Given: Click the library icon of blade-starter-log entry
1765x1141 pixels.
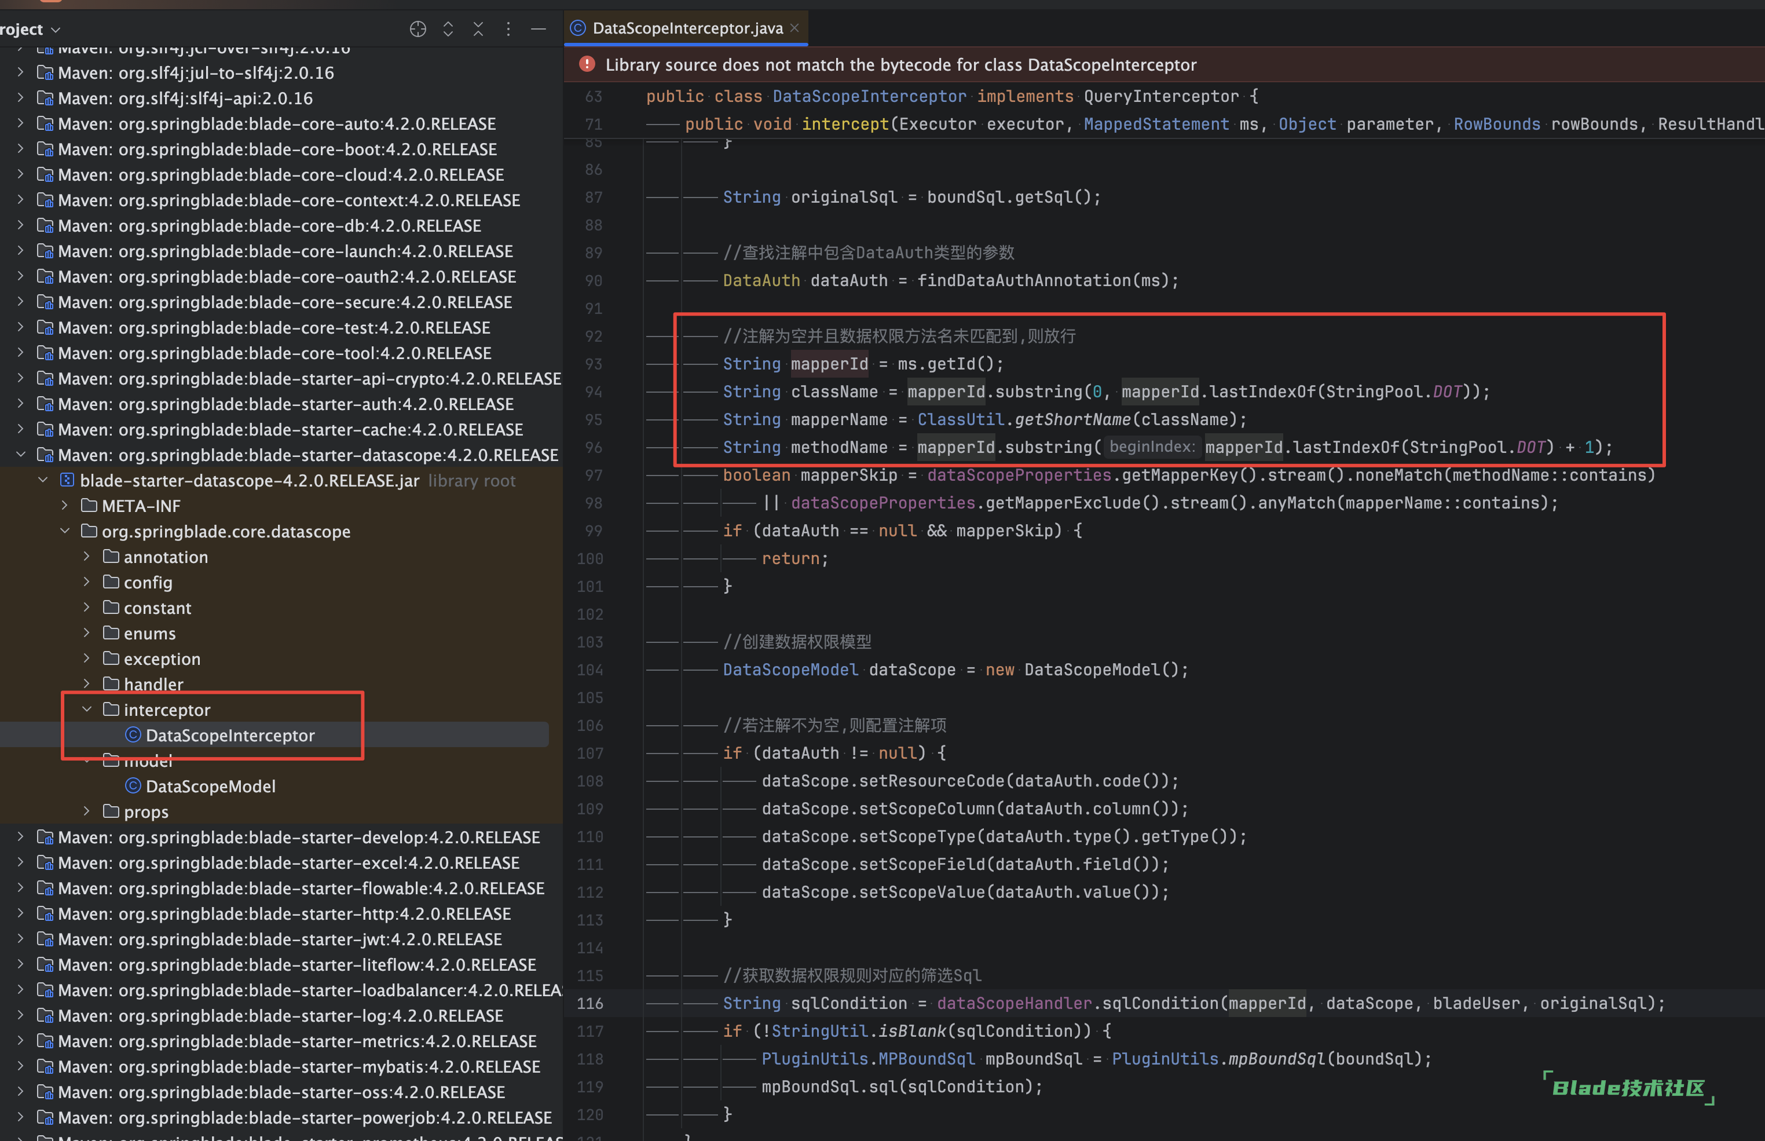Looking at the screenshot, I should (45, 1015).
